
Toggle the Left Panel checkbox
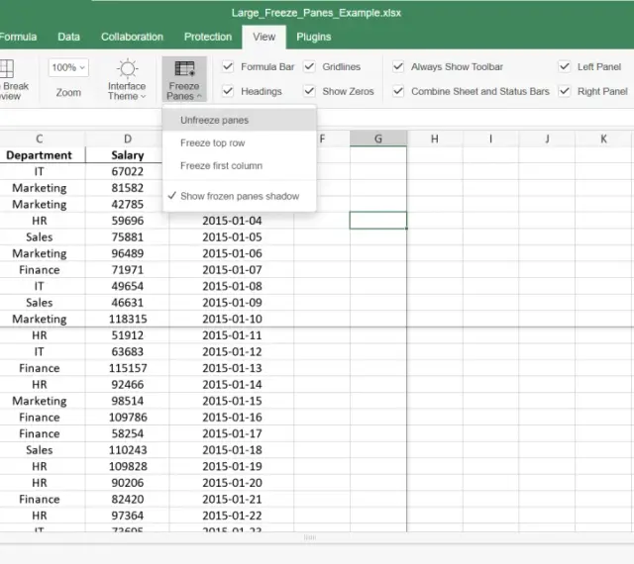pyautogui.click(x=565, y=66)
